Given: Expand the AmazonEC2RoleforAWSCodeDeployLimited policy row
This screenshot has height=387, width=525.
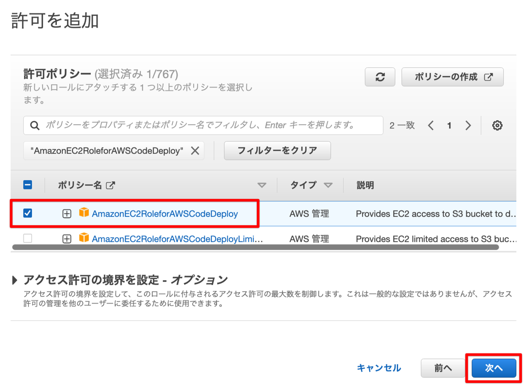Looking at the screenshot, I should click(66, 239).
